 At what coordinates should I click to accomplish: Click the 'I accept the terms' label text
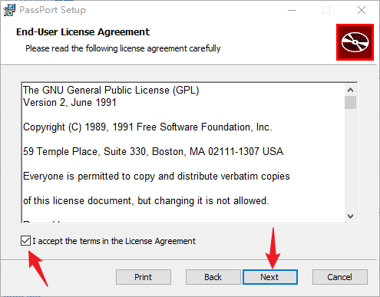click(x=114, y=241)
